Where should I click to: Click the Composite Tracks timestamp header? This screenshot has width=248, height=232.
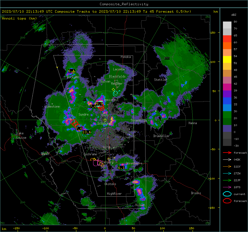tap(96, 12)
